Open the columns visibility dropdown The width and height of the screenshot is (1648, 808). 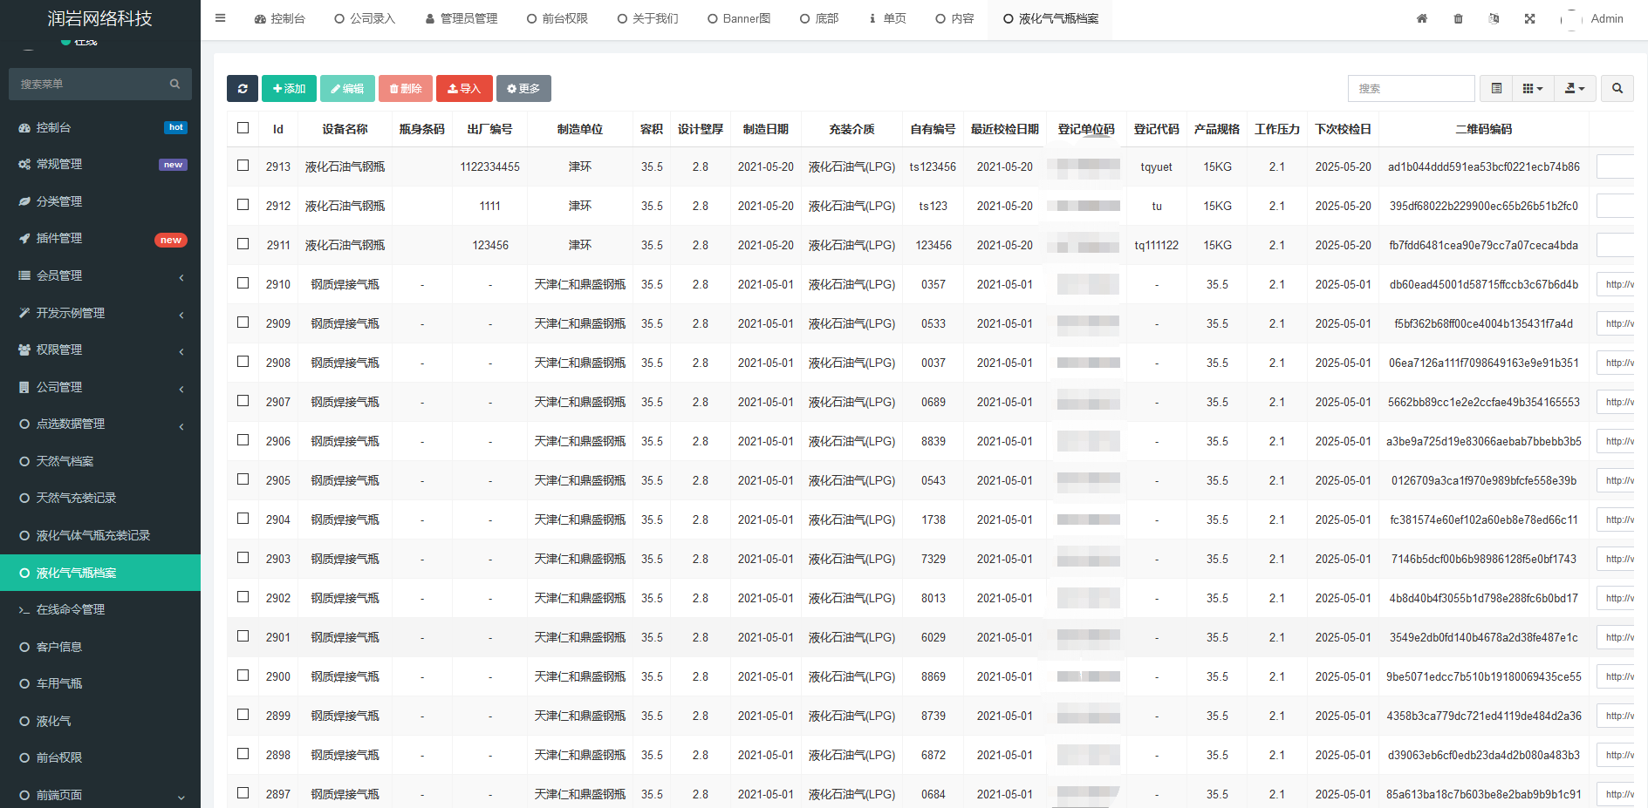[x=1533, y=88]
